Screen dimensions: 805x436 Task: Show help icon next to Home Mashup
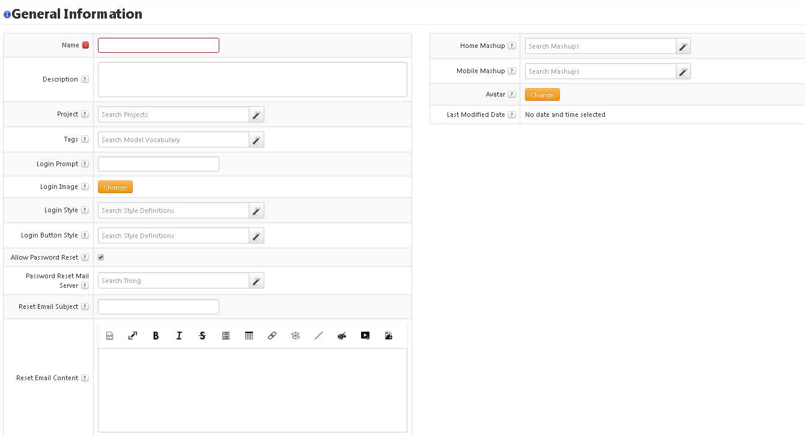click(512, 46)
